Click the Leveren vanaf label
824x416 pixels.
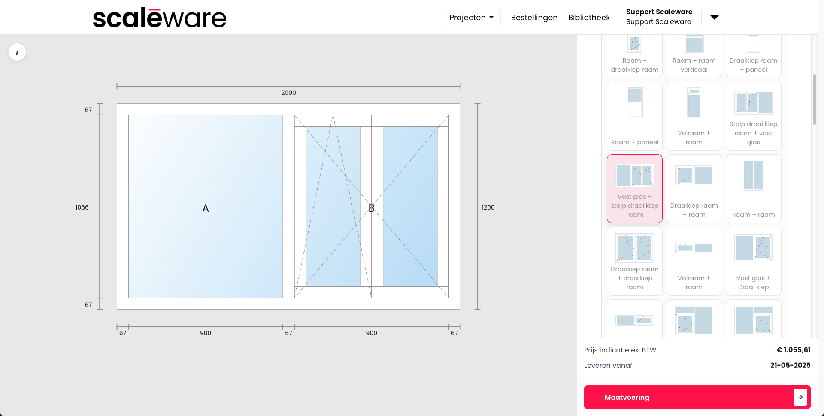pos(608,365)
